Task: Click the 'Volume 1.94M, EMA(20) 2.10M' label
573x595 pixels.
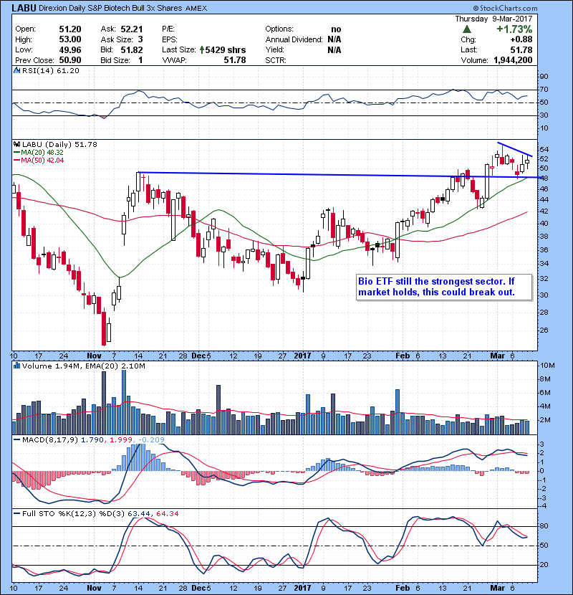Action: pos(83,366)
